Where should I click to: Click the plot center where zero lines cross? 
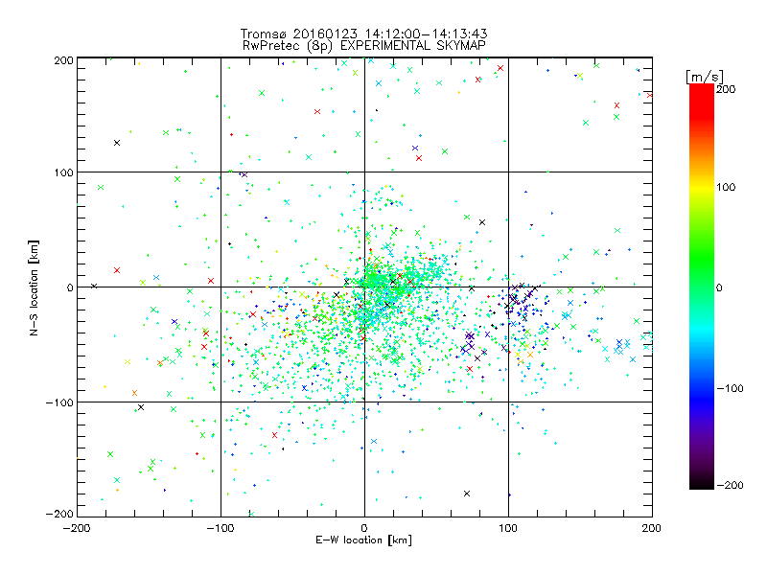364,287
